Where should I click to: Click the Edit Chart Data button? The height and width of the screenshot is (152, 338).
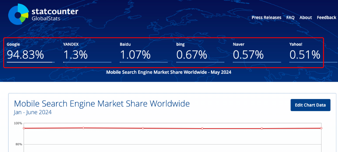310,105
